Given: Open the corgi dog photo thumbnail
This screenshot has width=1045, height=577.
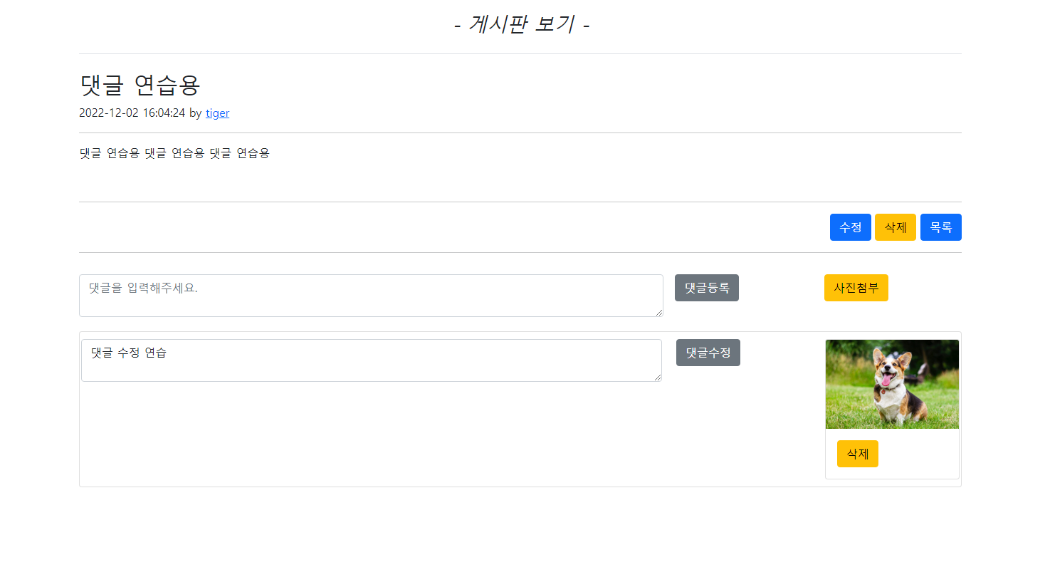Looking at the screenshot, I should (892, 384).
